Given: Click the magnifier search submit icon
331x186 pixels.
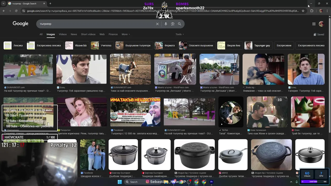Looking at the screenshot, I should tap(179, 24).
